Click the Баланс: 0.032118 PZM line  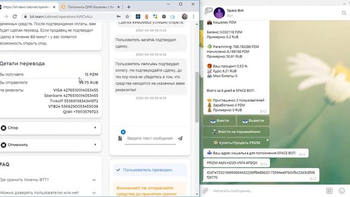coord(225,32)
